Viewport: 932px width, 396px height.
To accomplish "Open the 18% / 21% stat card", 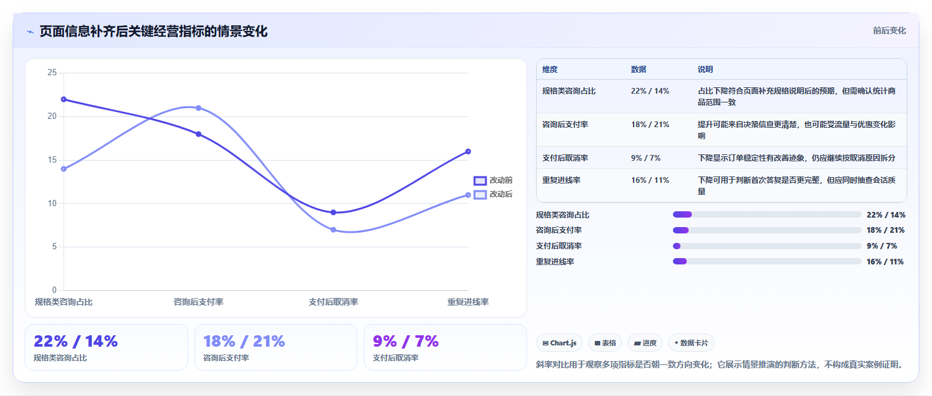I will pyautogui.click(x=276, y=347).
